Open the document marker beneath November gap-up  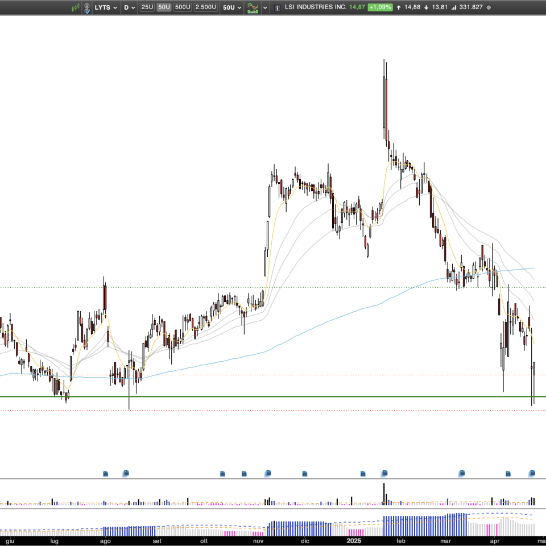click(x=268, y=473)
